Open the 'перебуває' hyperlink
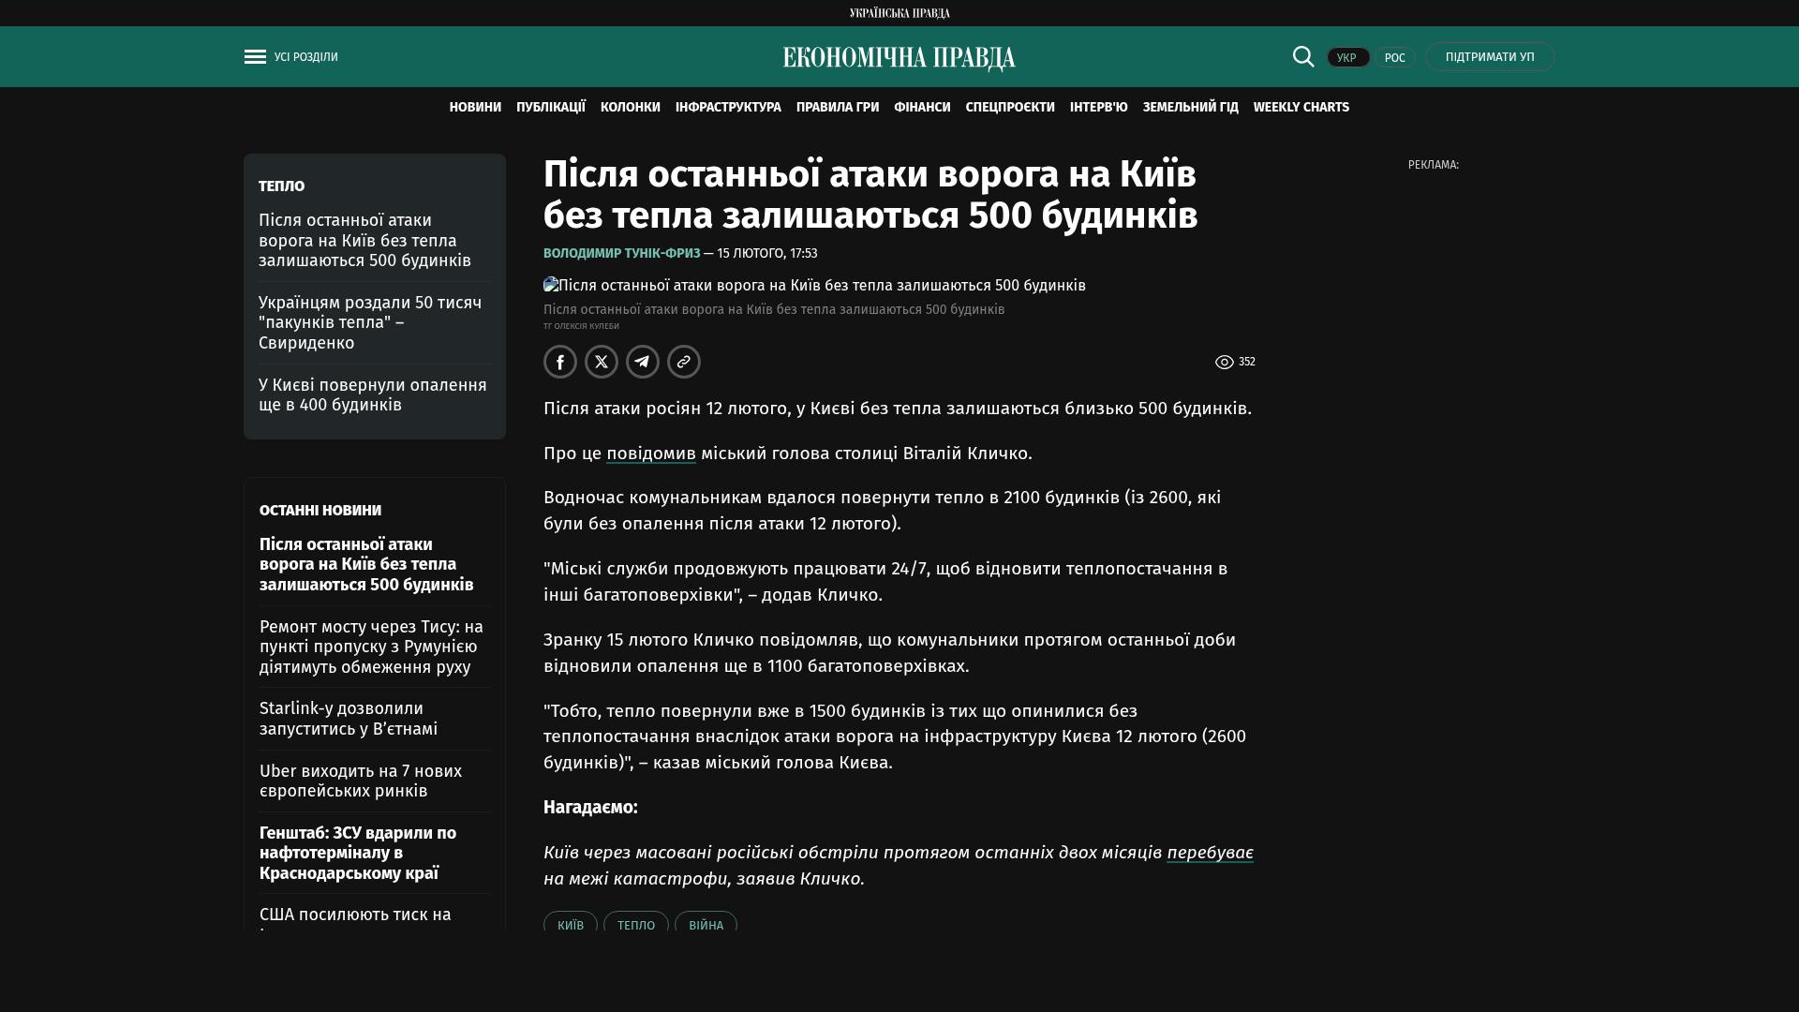Image resolution: width=1799 pixels, height=1012 pixels. click(1210, 853)
